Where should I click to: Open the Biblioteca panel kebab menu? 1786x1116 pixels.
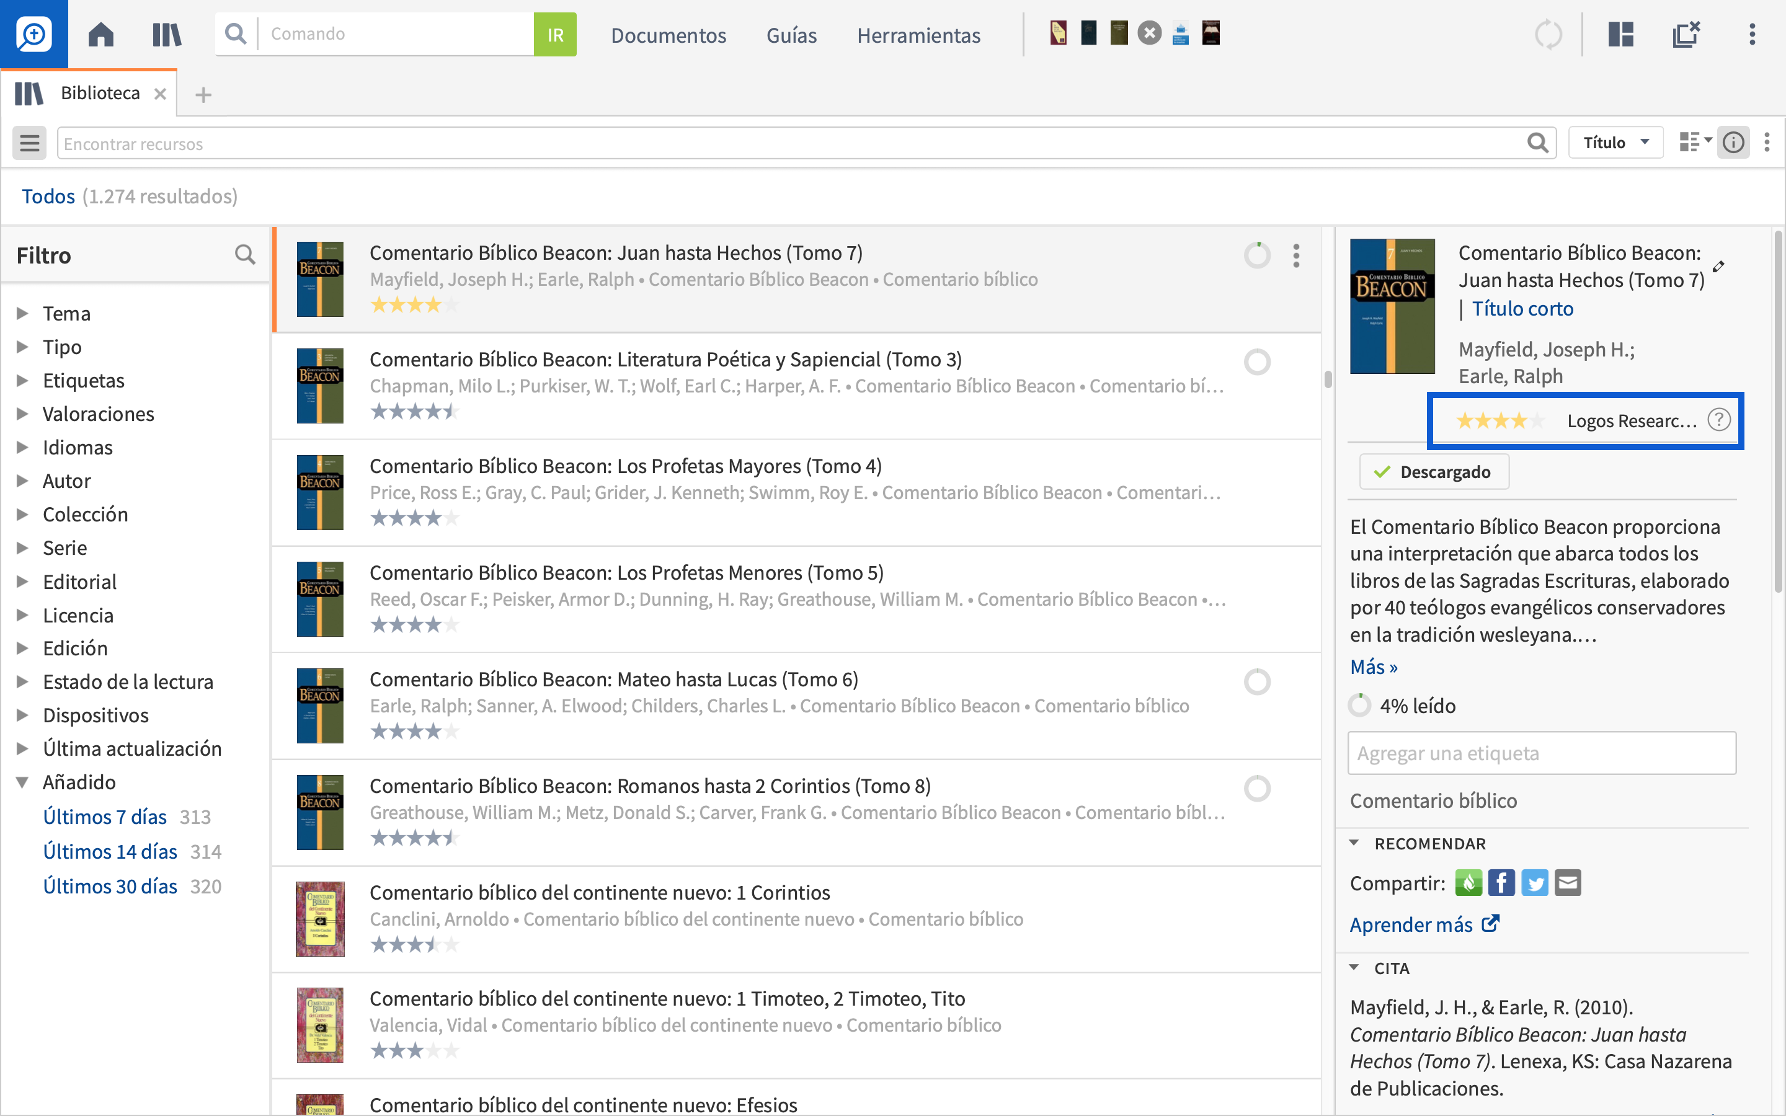pyautogui.click(x=1767, y=143)
